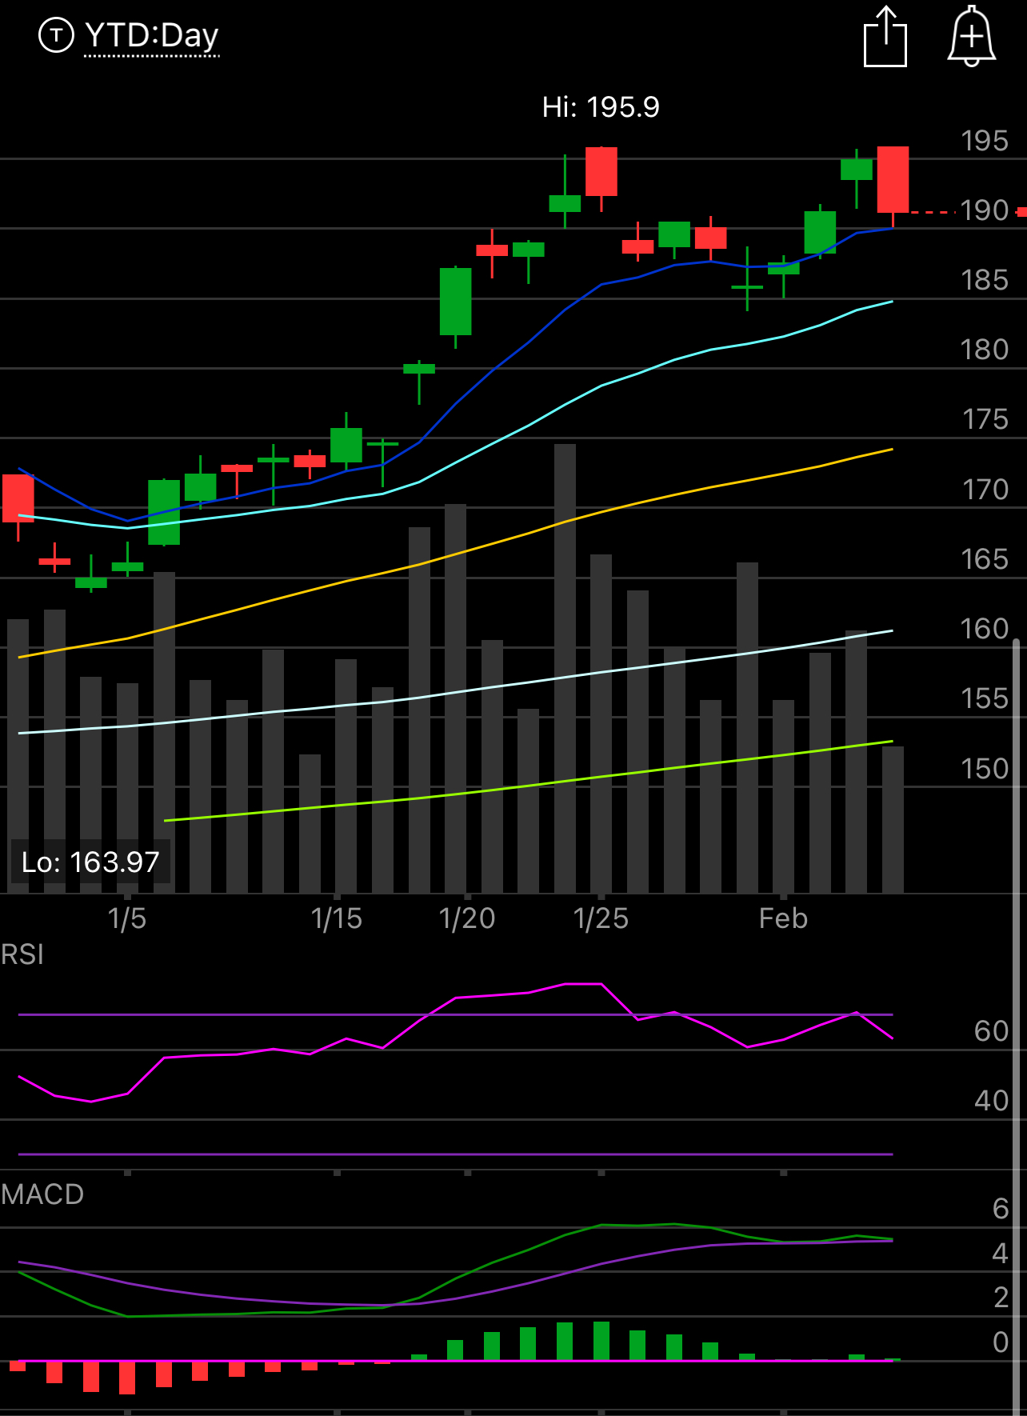Image resolution: width=1027 pixels, height=1416 pixels.
Task: Tap the 1/15 date axis label
Action: point(337,918)
